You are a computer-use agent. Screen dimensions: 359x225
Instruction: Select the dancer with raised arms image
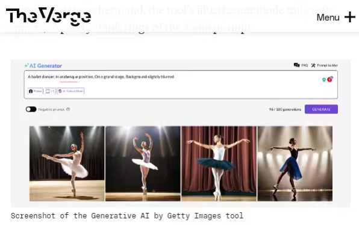(x=143, y=163)
